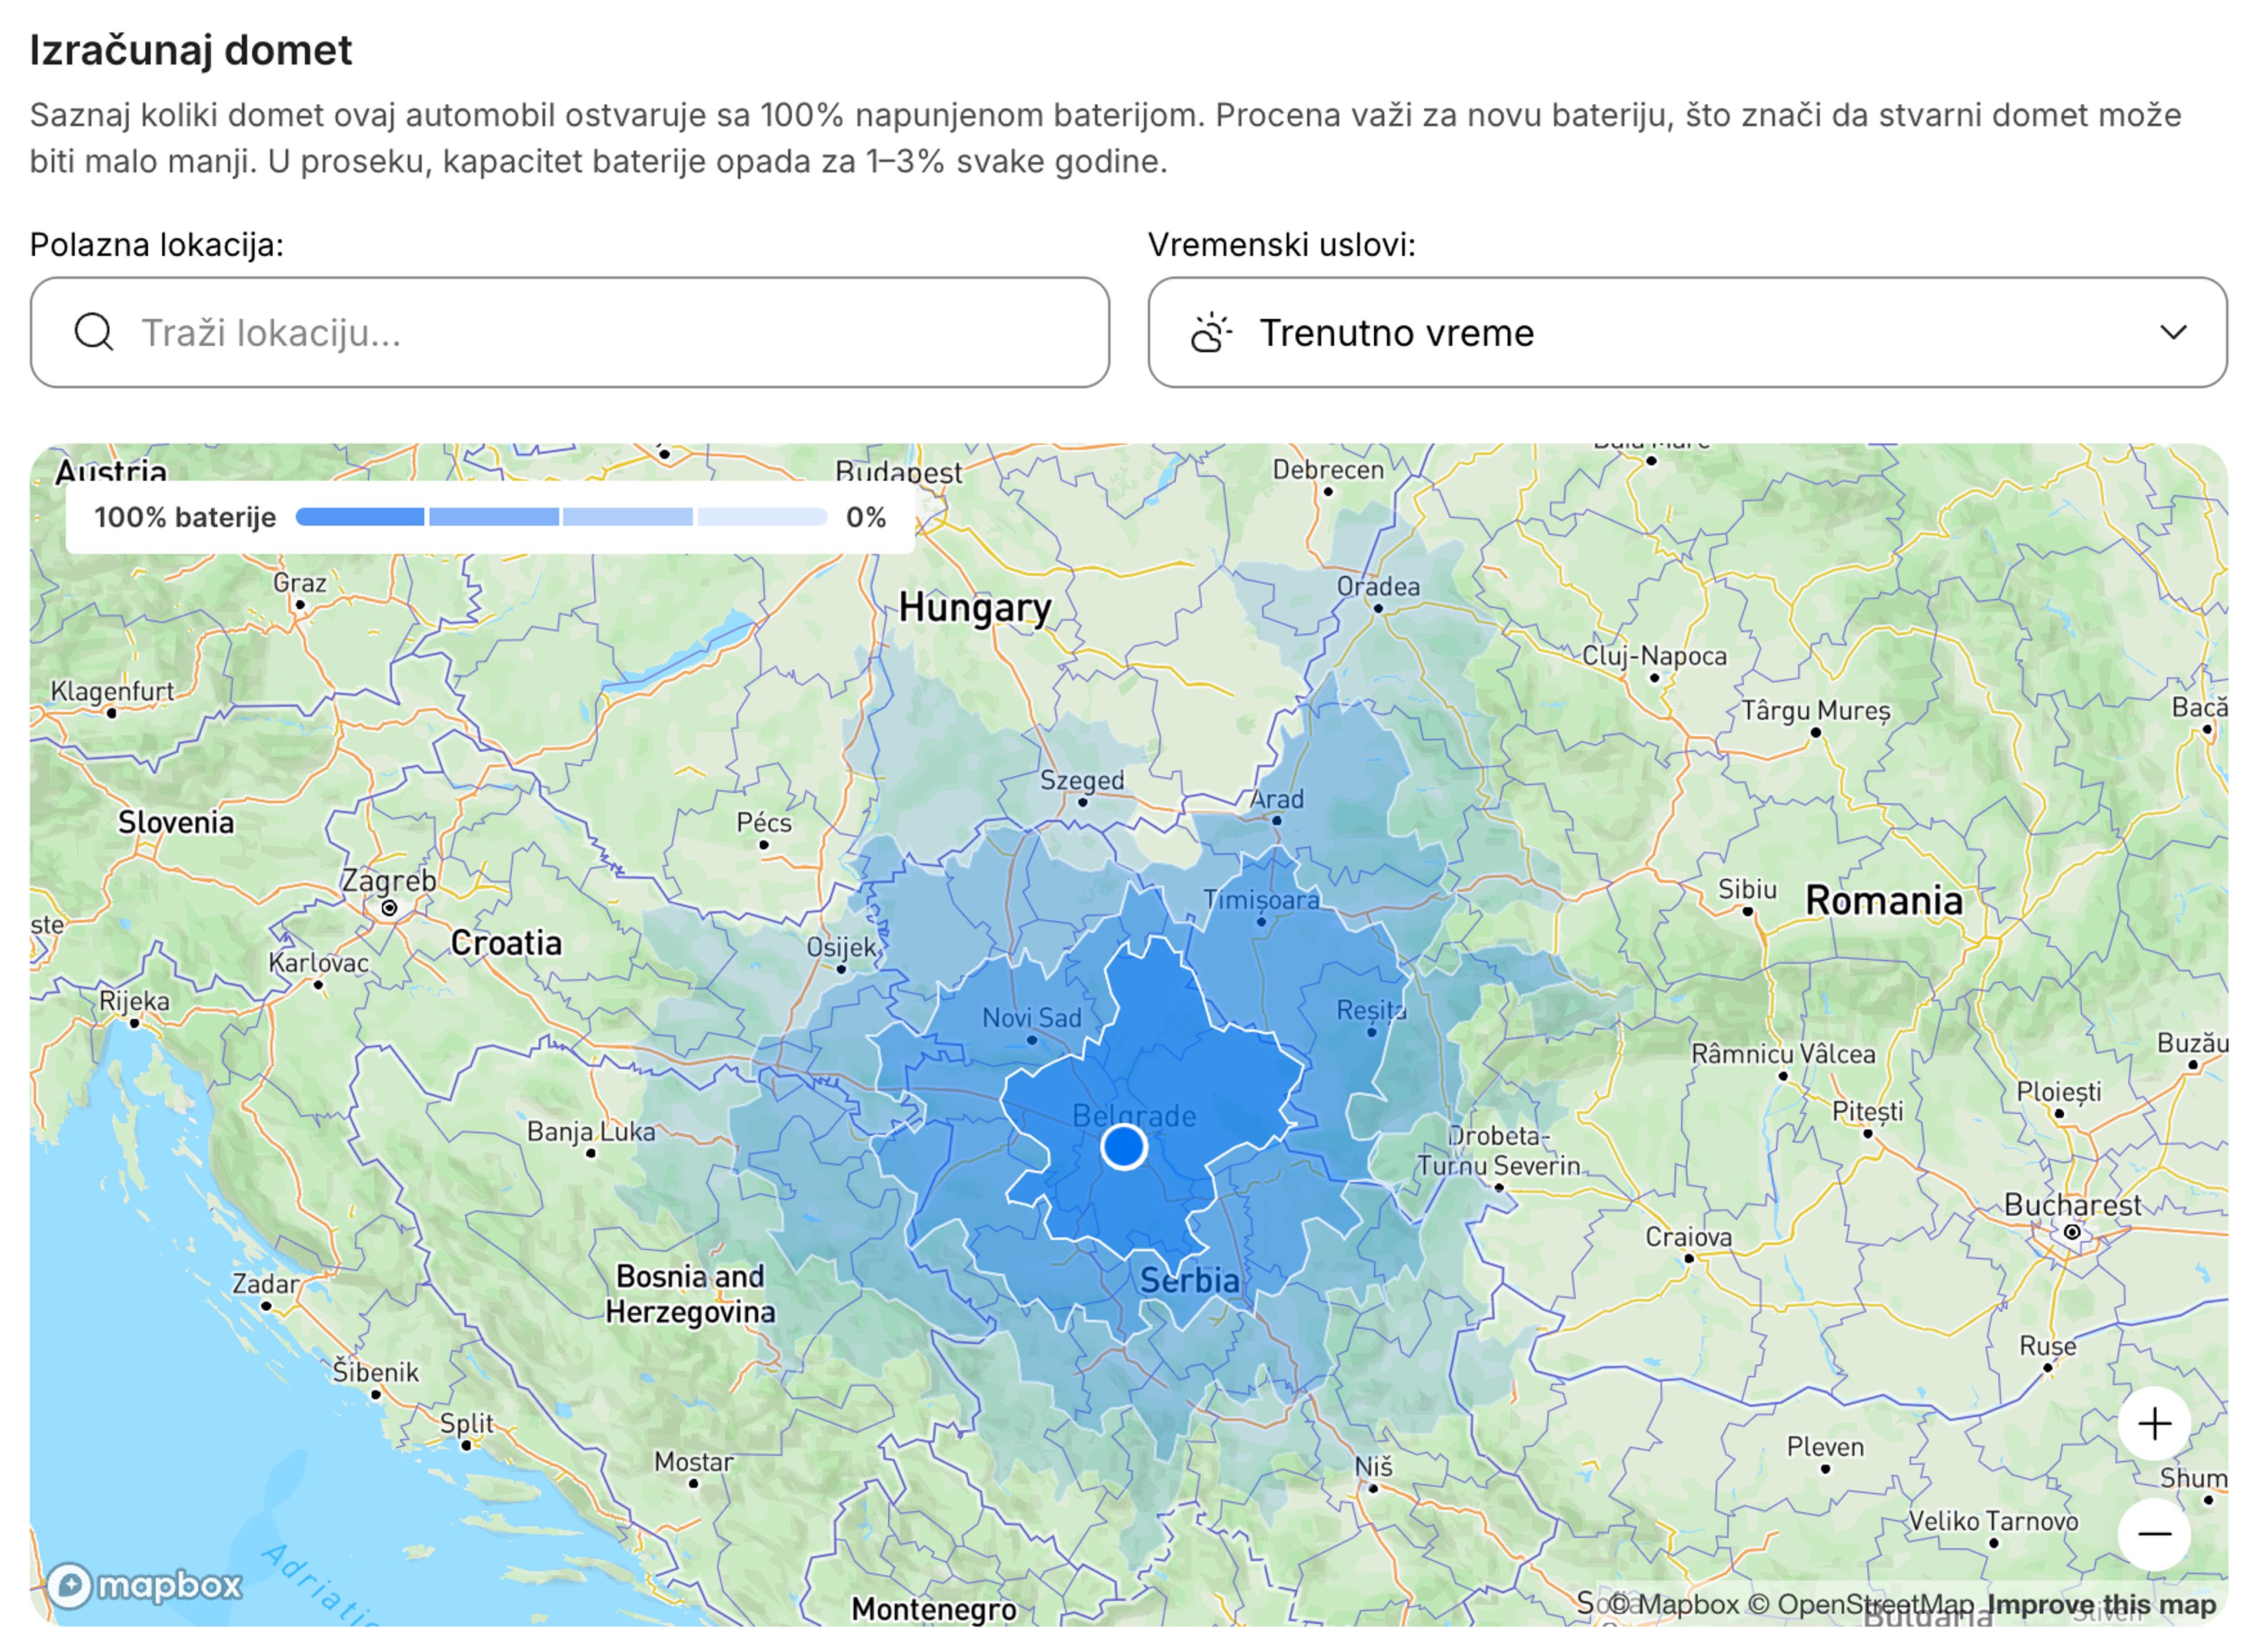The height and width of the screenshot is (1652, 2259).
Task: Click the 'Split' city label
Action: [x=467, y=1423]
